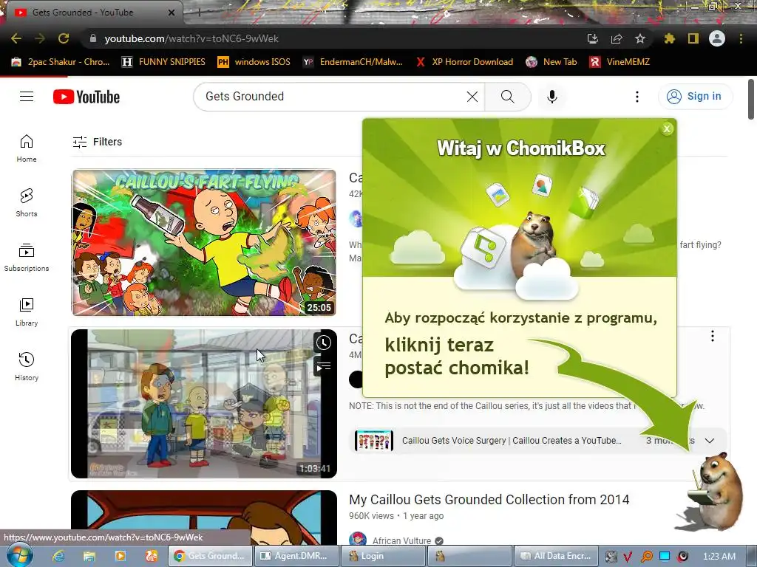Open Caillou's Fart Flying video thumbnail
The height and width of the screenshot is (567, 757).
[204, 242]
